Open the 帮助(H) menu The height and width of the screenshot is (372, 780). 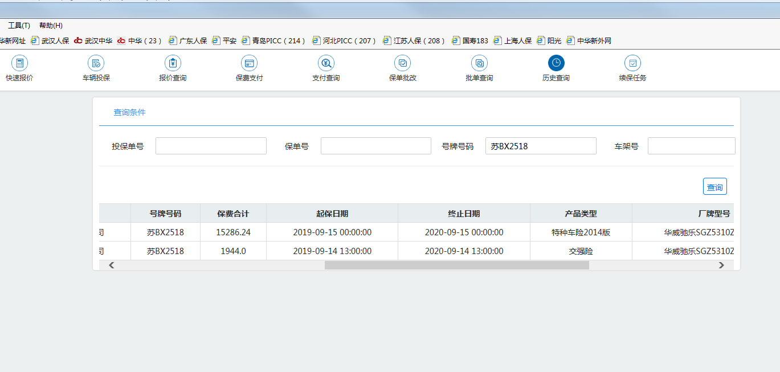[x=51, y=26]
